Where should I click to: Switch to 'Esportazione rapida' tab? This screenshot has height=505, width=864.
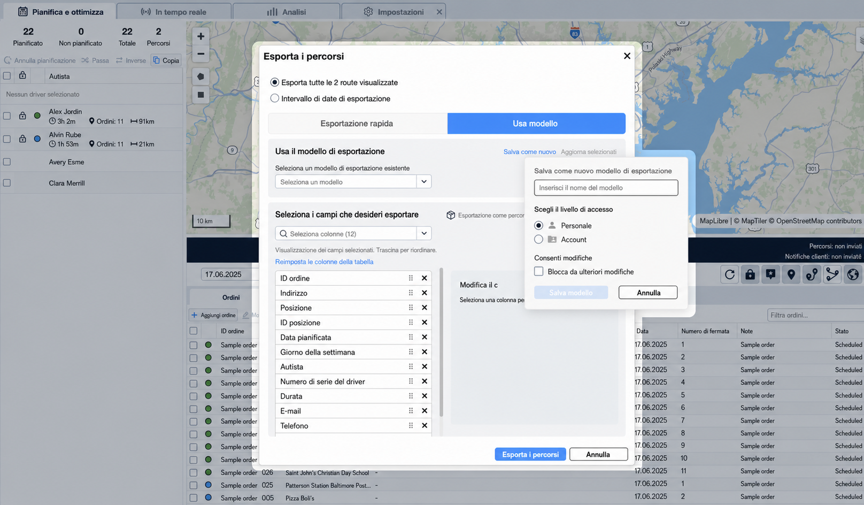[x=357, y=124]
